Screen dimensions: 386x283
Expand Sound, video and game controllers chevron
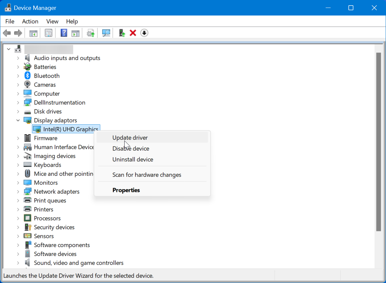tap(18, 263)
